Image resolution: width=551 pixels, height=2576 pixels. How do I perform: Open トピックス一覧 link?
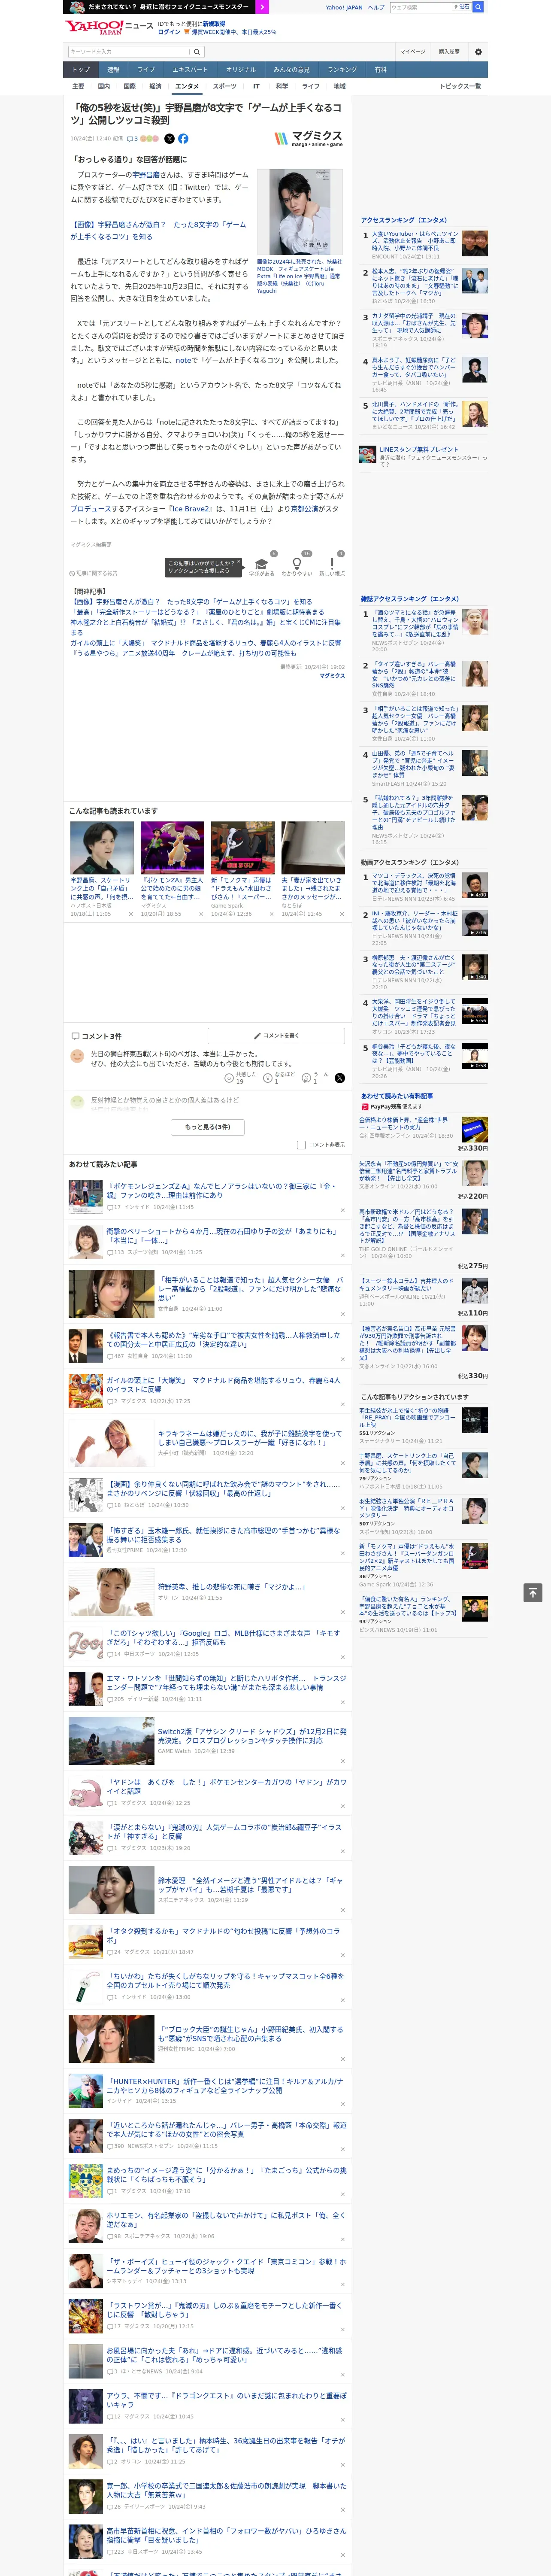click(x=460, y=86)
